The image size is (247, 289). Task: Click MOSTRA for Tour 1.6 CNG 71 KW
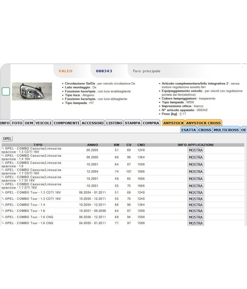pos(195,223)
